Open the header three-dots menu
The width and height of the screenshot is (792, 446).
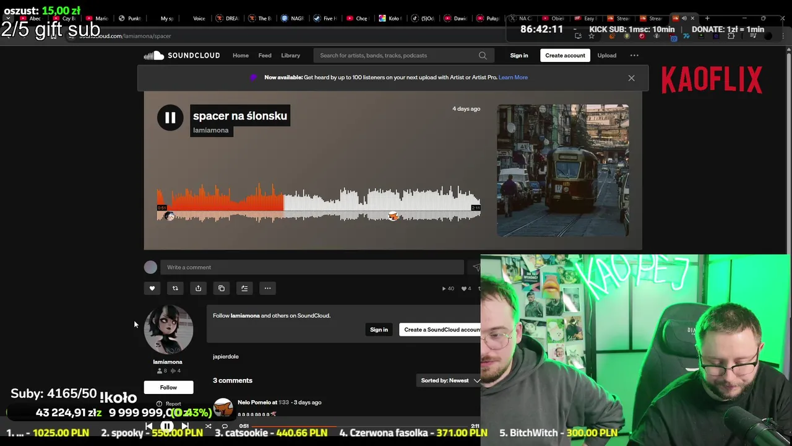click(634, 56)
